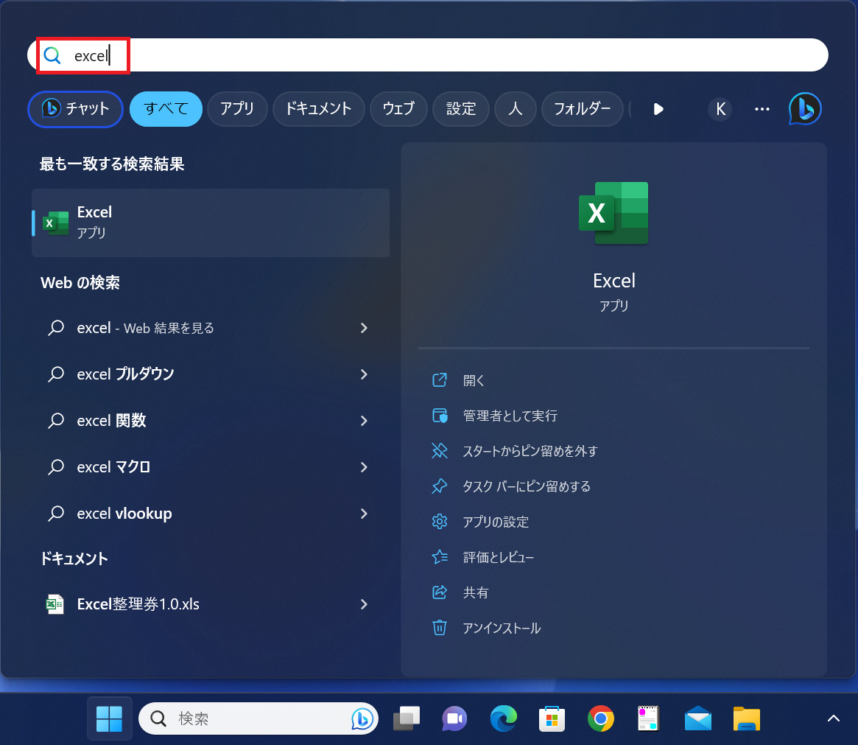The height and width of the screenshot is (745, 858).
Task: Switch to the 設定 filter tab
Action: (461, 109)
